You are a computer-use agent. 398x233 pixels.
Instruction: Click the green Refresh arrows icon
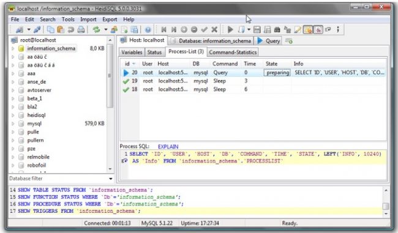[97, 30]
